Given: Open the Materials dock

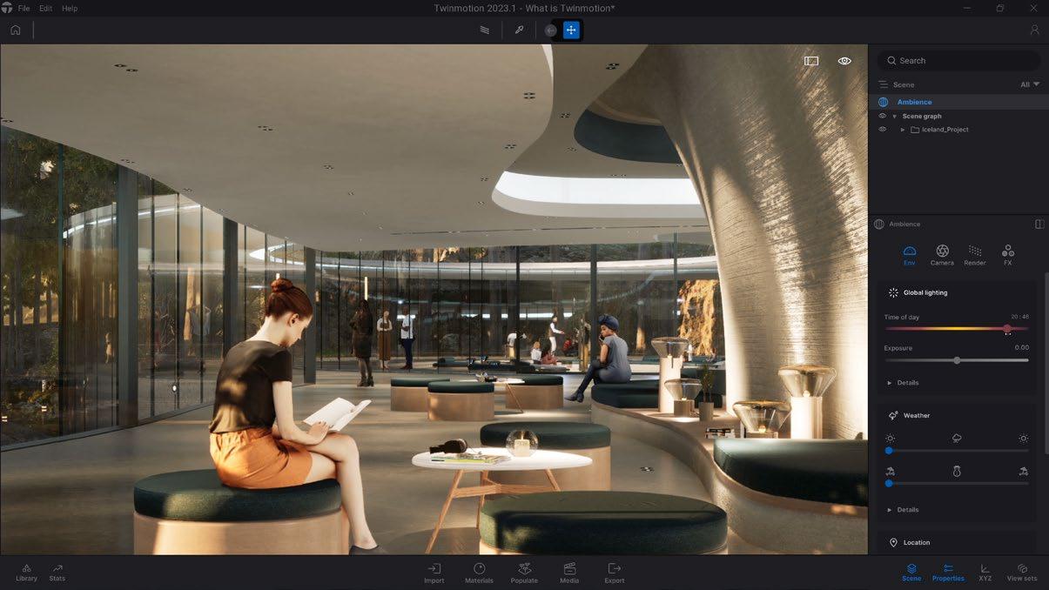Looking at the screenshot, I should coord(479,573).
